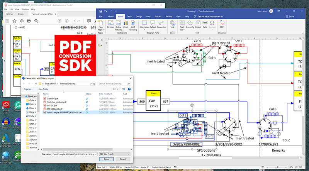The height and width of the screenshot is (171, 309).
Task: Open the view options dropdown in file dialog
Action: pyautogui.click(x=118, y=89)
